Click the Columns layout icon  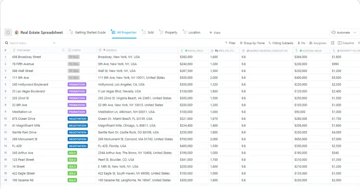(x=339, y=43)
